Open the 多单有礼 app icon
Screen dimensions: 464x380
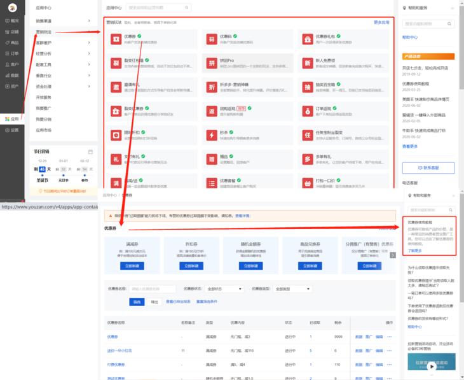coord(308,159)
